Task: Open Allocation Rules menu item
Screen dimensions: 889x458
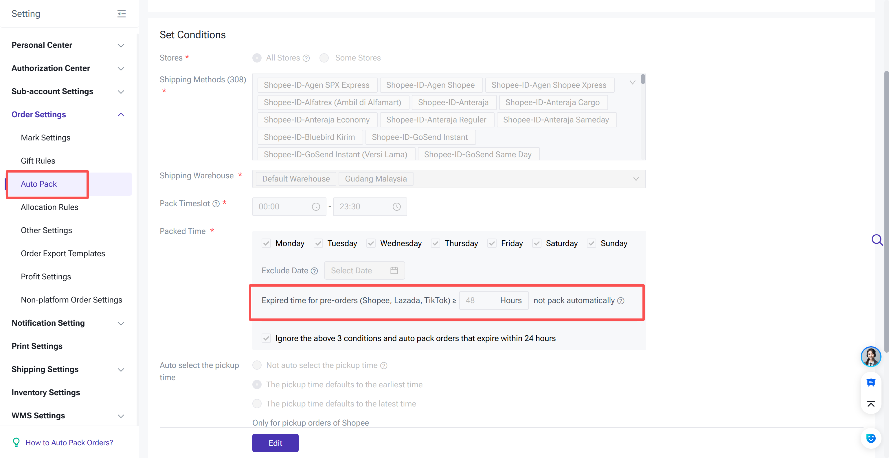Action: click(49, 207)
